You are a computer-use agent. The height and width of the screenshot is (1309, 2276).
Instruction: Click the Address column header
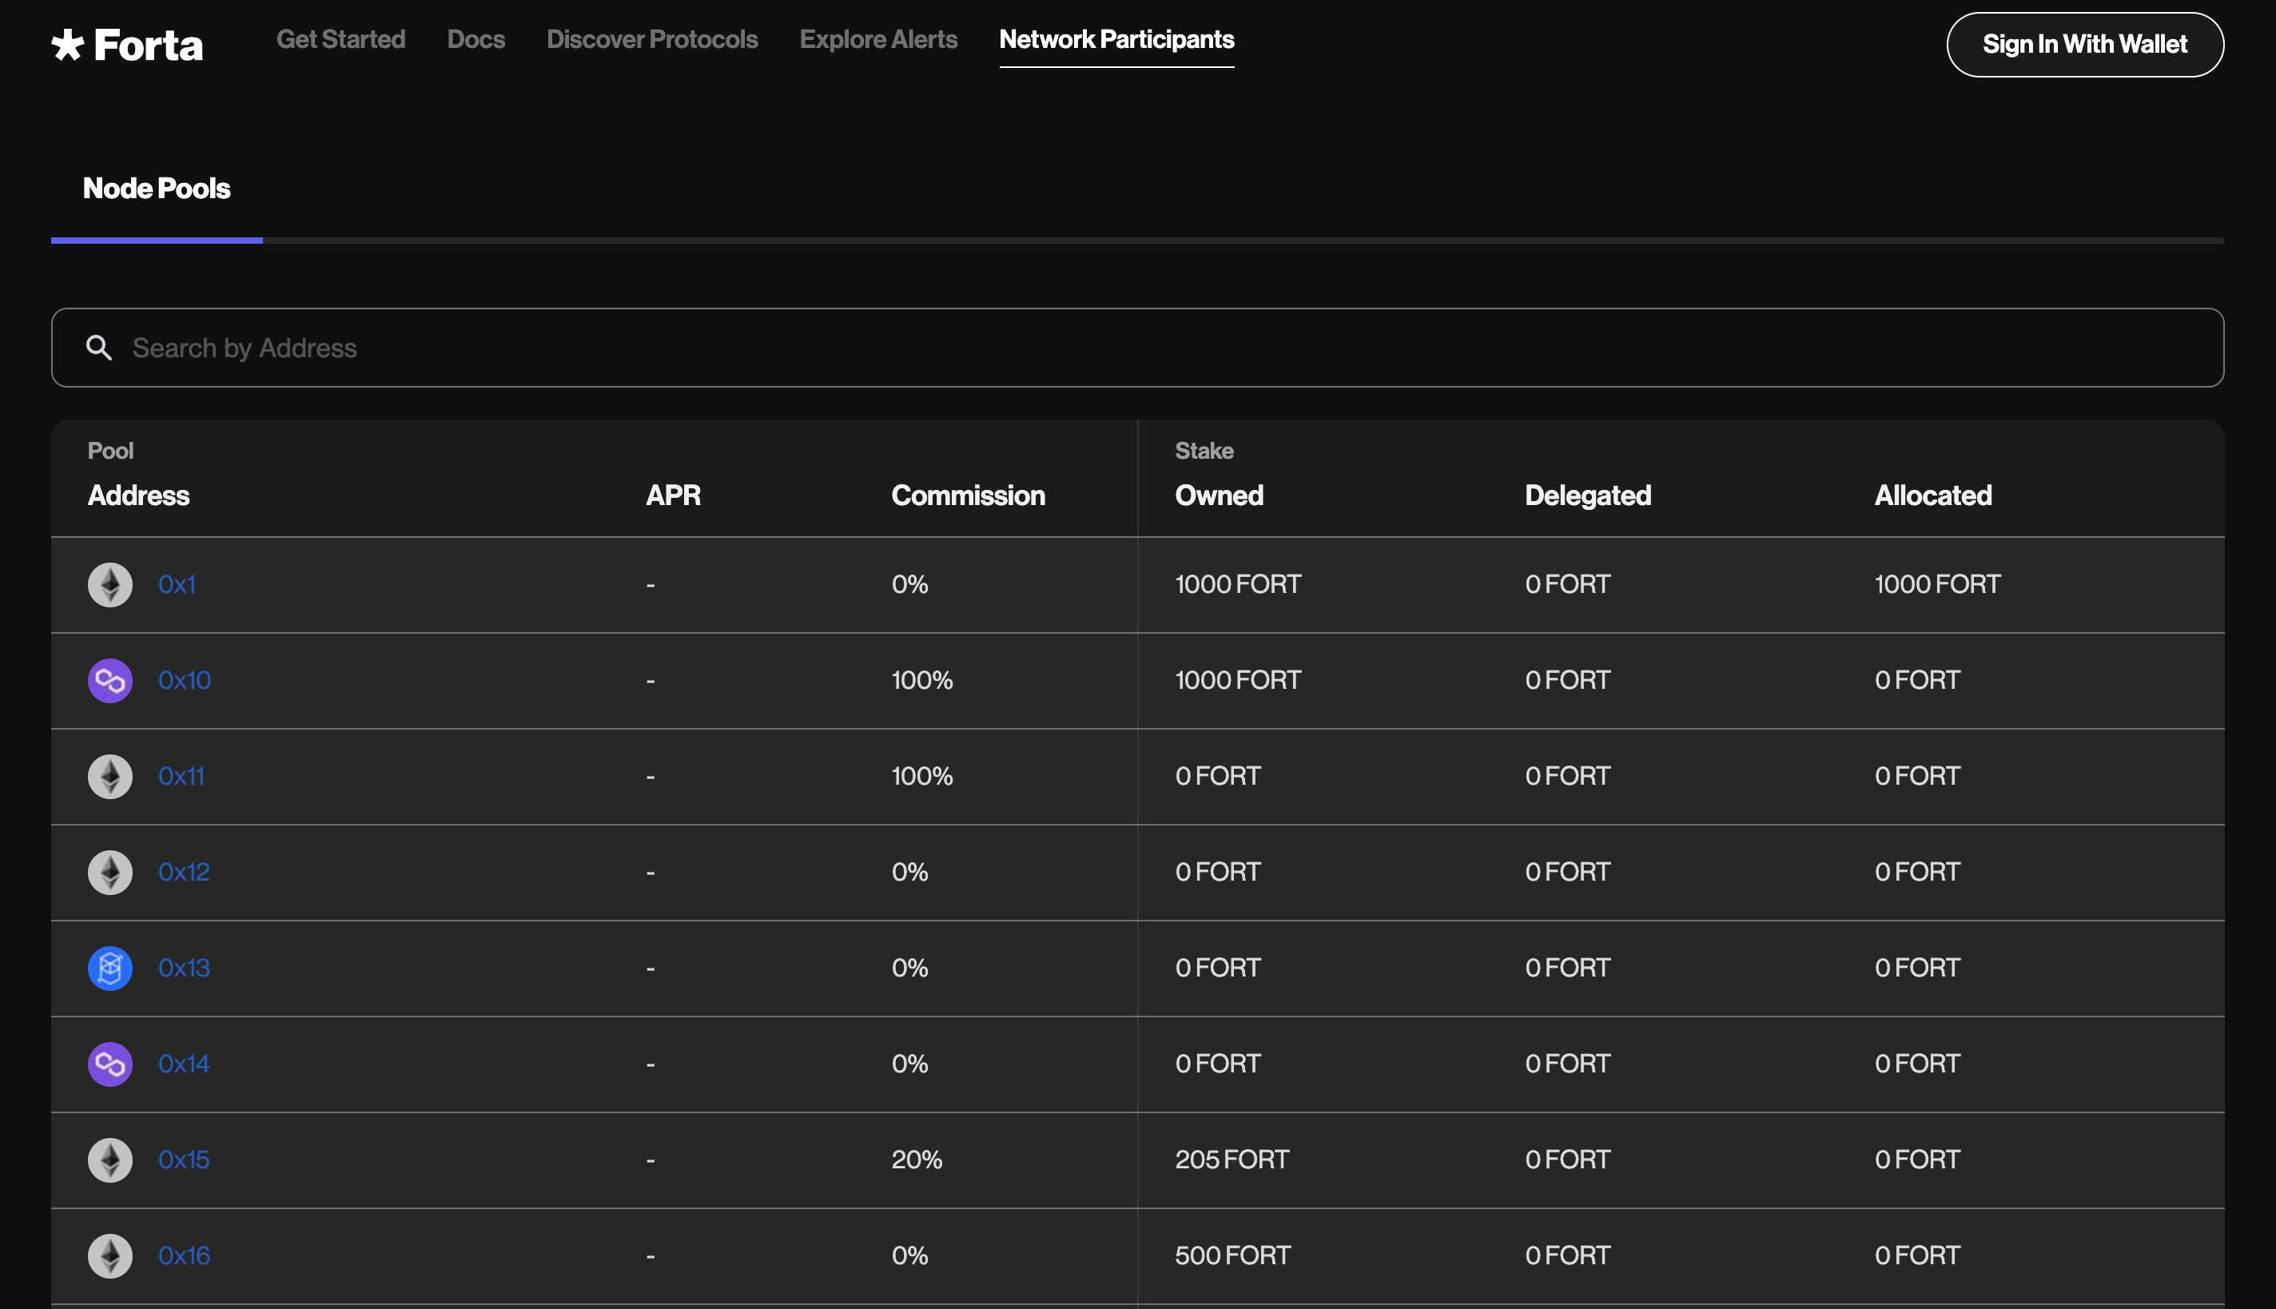(138, 495)
